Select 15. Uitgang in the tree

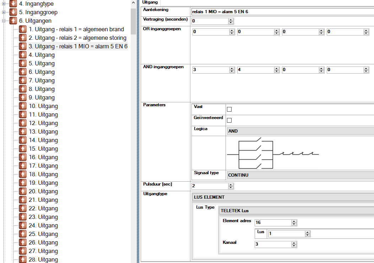click(43, 149)
